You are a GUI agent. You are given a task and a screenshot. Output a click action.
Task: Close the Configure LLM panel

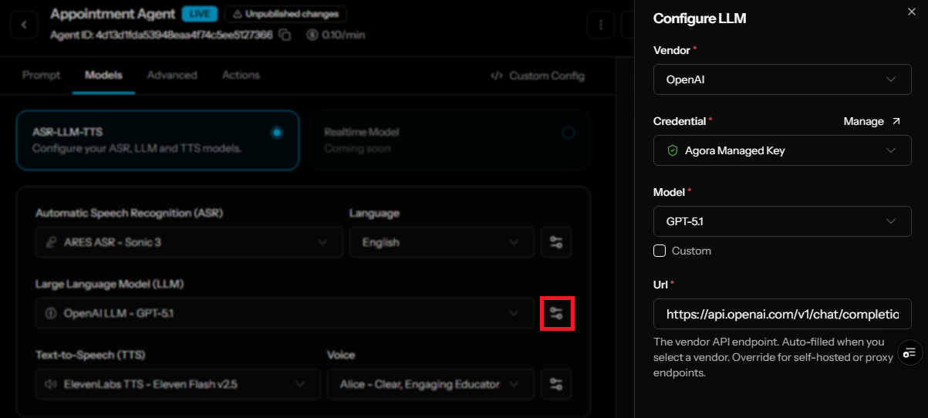[912, 11]
